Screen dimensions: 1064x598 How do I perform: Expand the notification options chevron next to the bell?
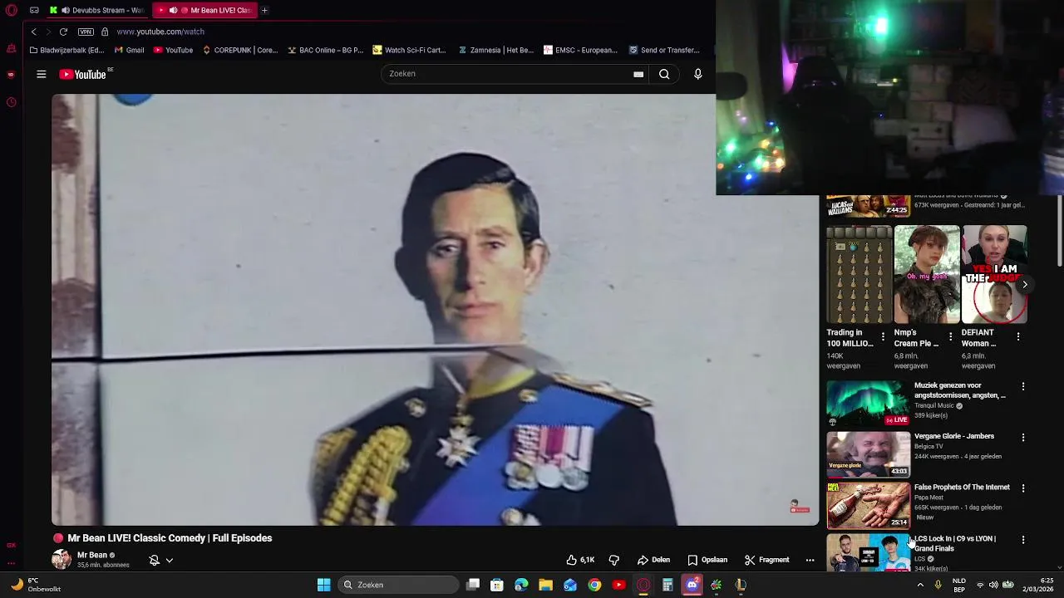tap(169, 560)
